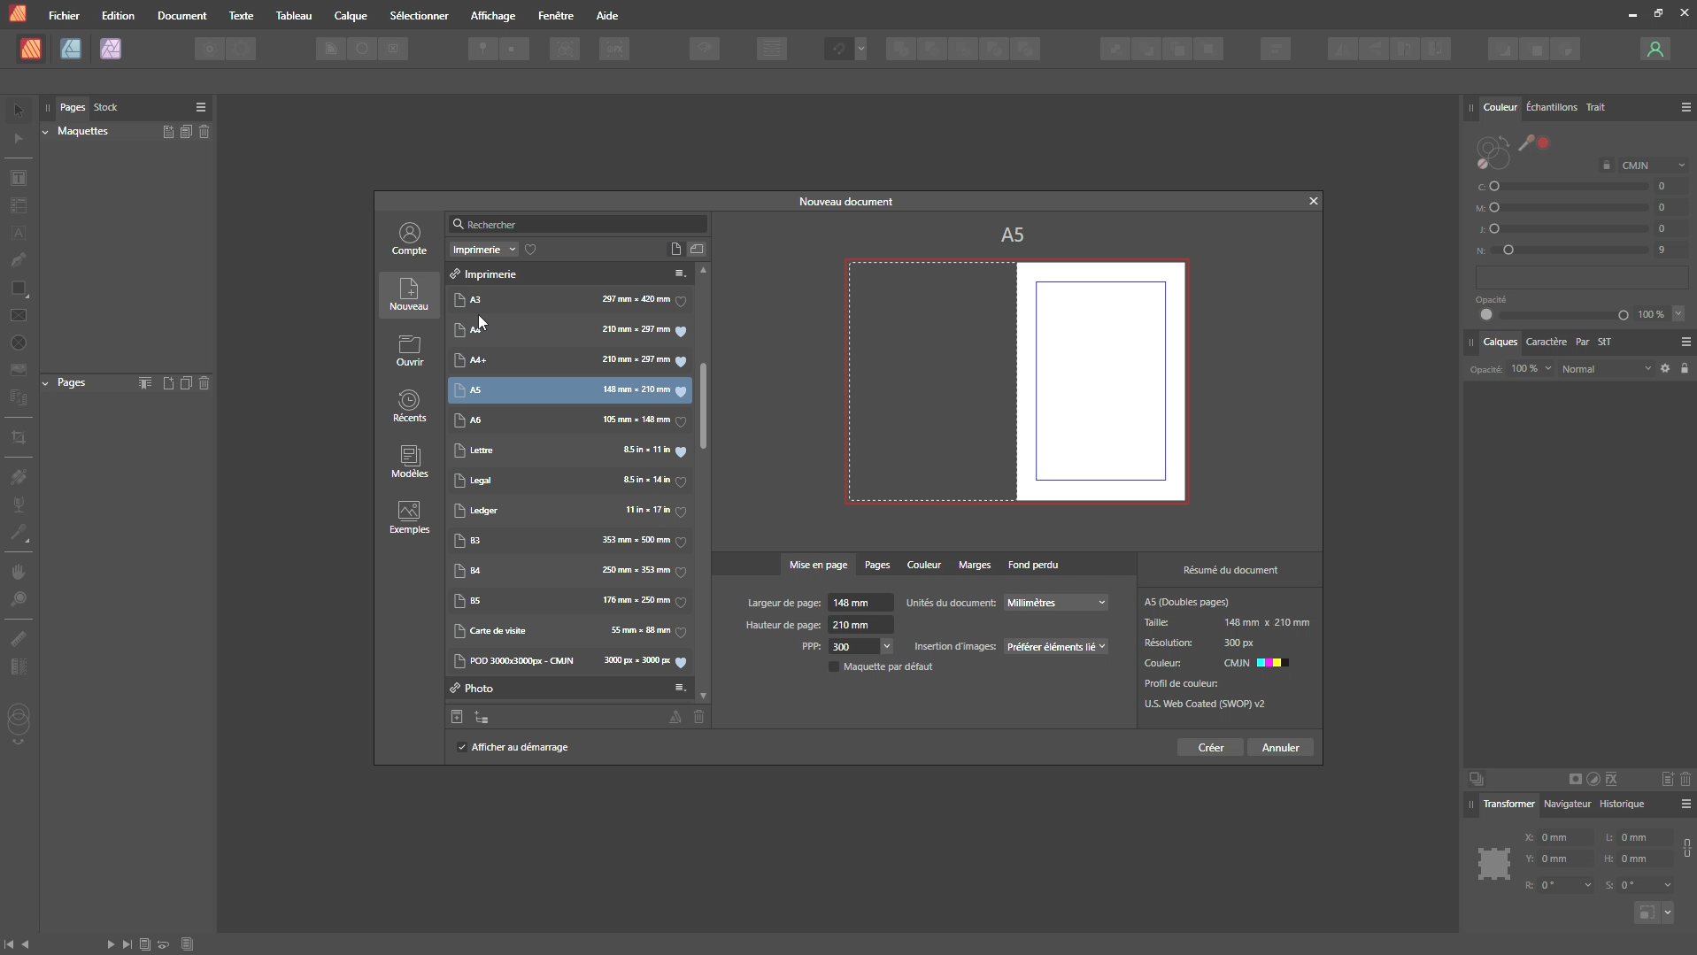Click the account icon in top toolbar
The height and width of the screenshot is (955, 1697).
click(1655, 50)
